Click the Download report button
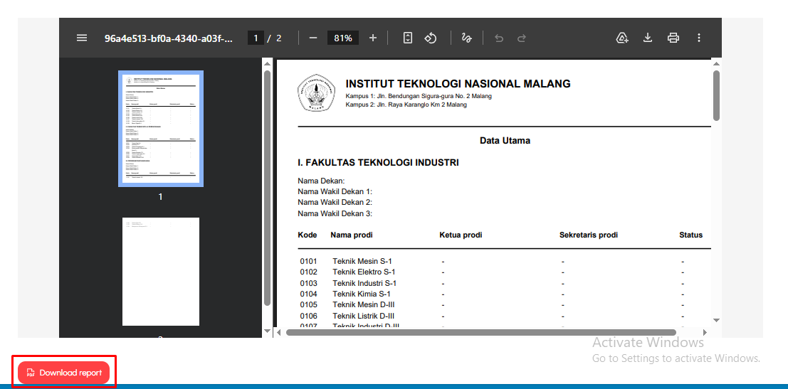The width and height of the screenshot is (788, 389). (x=64, y=373)
